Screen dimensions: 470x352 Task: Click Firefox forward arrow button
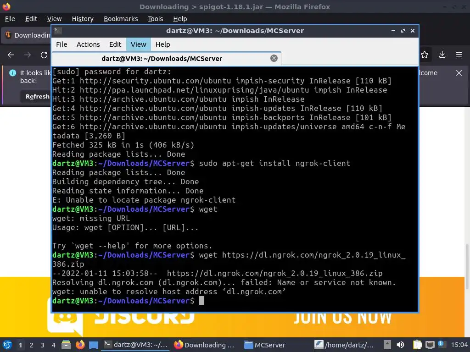point(28,55)
